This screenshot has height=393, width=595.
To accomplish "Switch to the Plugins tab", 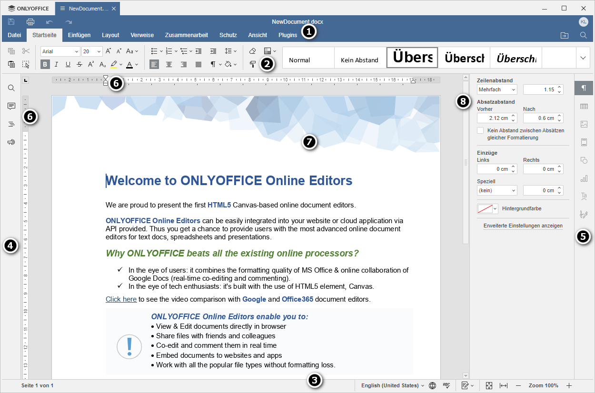I will pyautogui.click(x=288, y=35).
